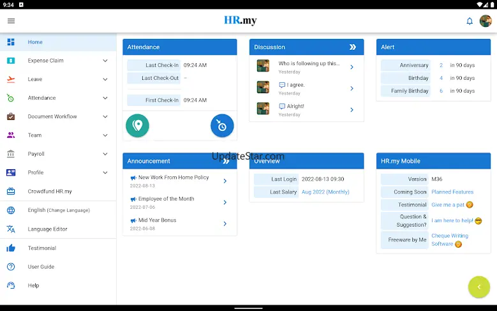Screen dimensions: 497x311
Task: Click the Payroll bank icon
Action: tap(11, 154)
